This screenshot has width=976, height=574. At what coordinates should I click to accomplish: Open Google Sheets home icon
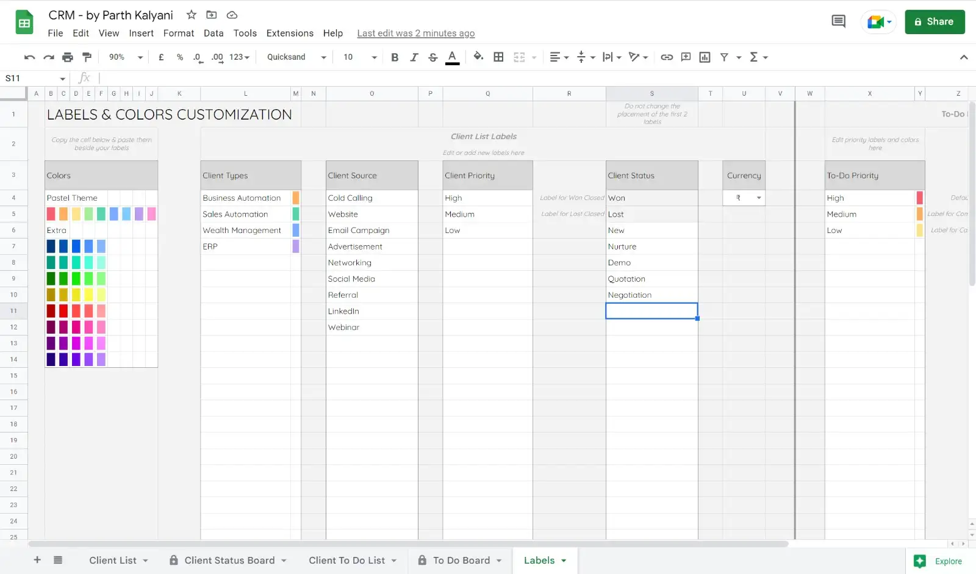(x=24, y=23)
